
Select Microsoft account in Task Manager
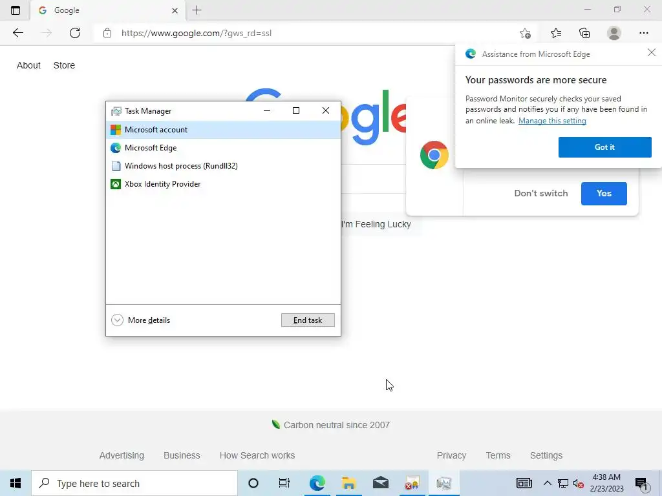coord(223,129)
